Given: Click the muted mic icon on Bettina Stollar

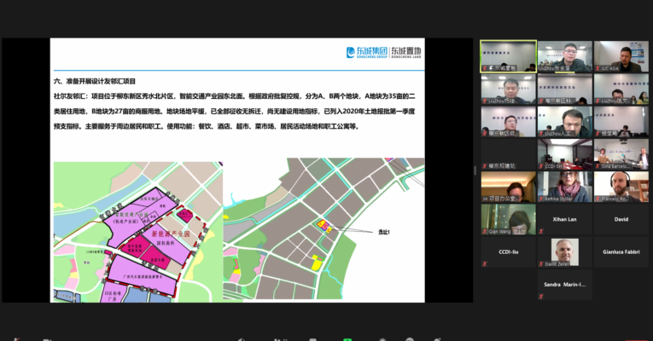Looking at the screenshot, I should pyautogui.click(x=541, y=199).
